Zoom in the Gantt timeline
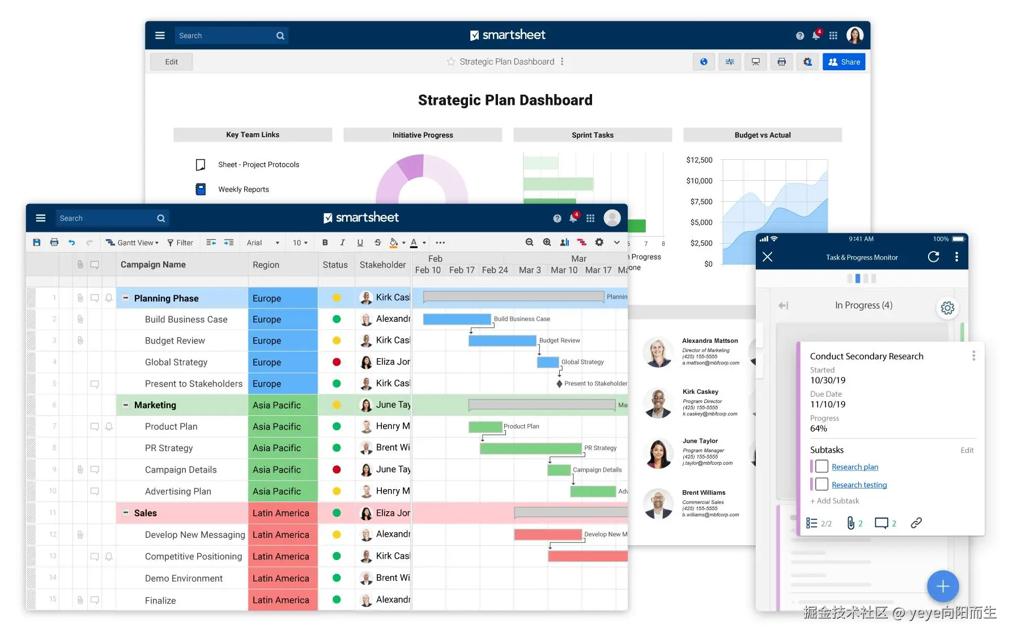Image resolution: width=1013 pixels, height=637 pixels. click(x=547, y=243)
